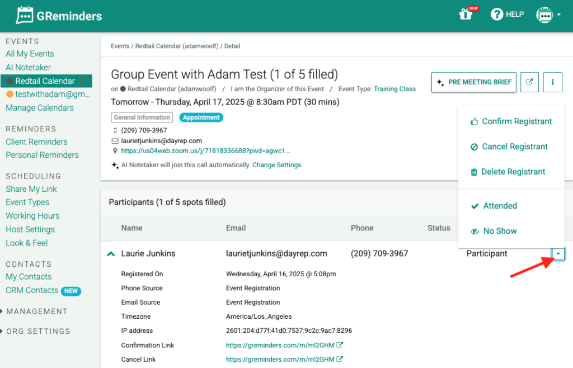Click the AI Notetaker sparkle icon
The width and height of the screenshot is (573, 368).
(115, 166)
